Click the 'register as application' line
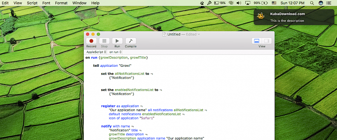Screen dimensions: 337x140 pyautogui.click(x=122, y=106)
